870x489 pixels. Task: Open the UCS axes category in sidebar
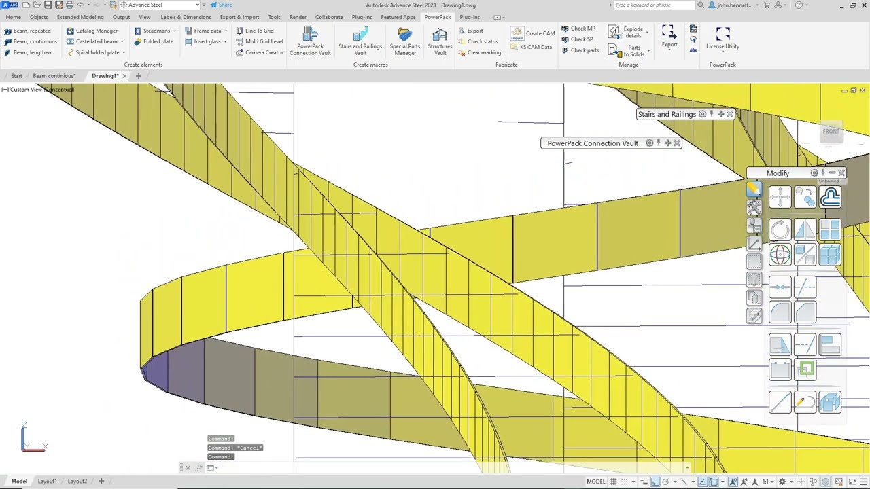(x=754, y=243)
